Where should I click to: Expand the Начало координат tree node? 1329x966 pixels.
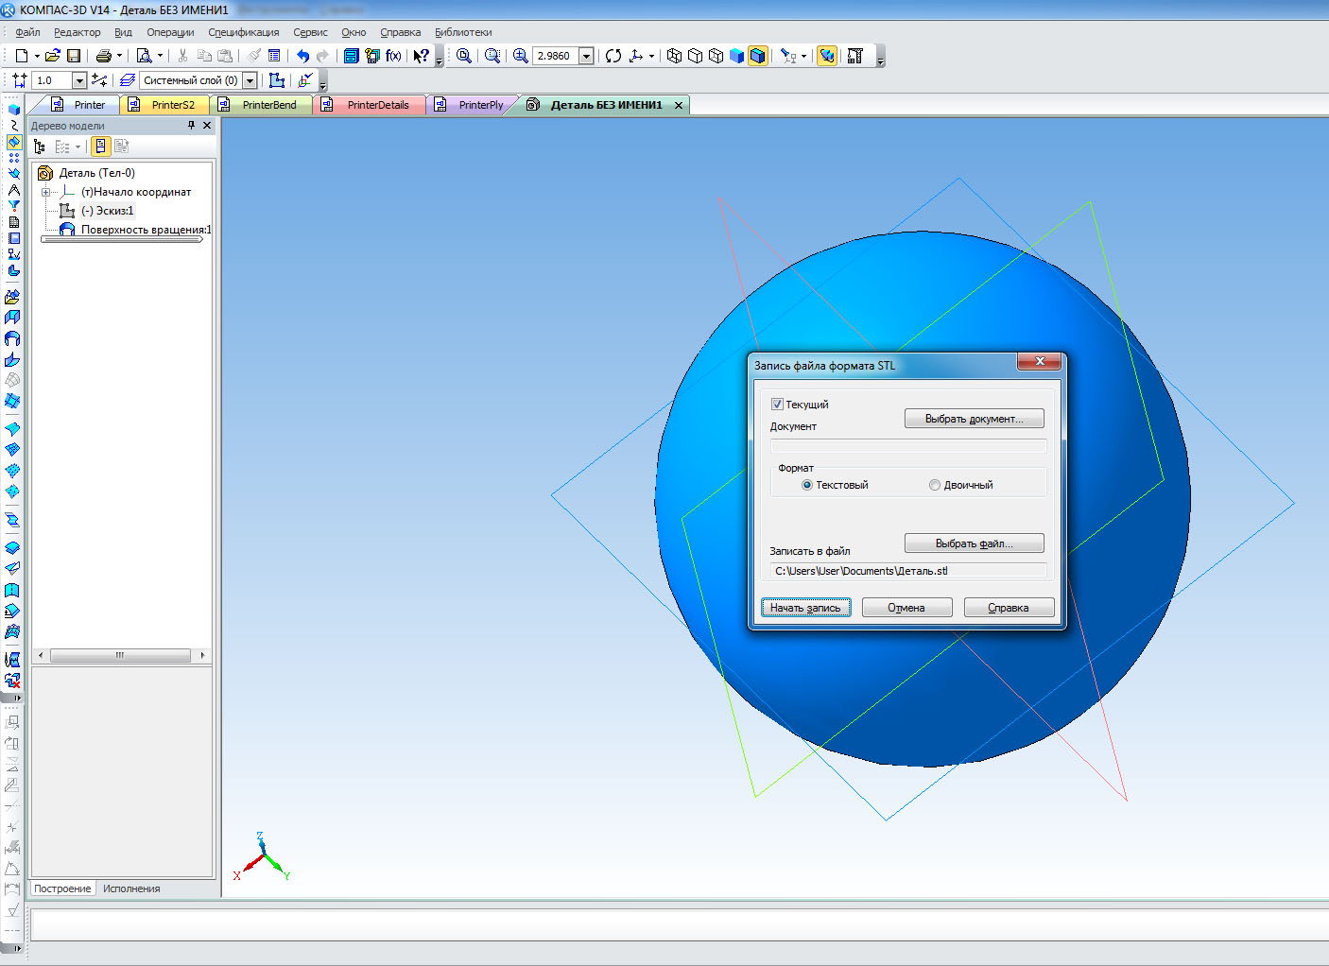point(45,192)
